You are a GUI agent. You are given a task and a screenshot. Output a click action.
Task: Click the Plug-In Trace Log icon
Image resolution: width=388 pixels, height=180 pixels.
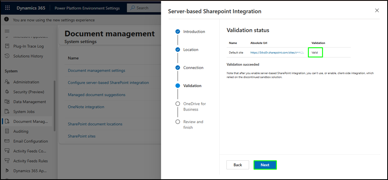pyautogui.click(x=7, y=46)
